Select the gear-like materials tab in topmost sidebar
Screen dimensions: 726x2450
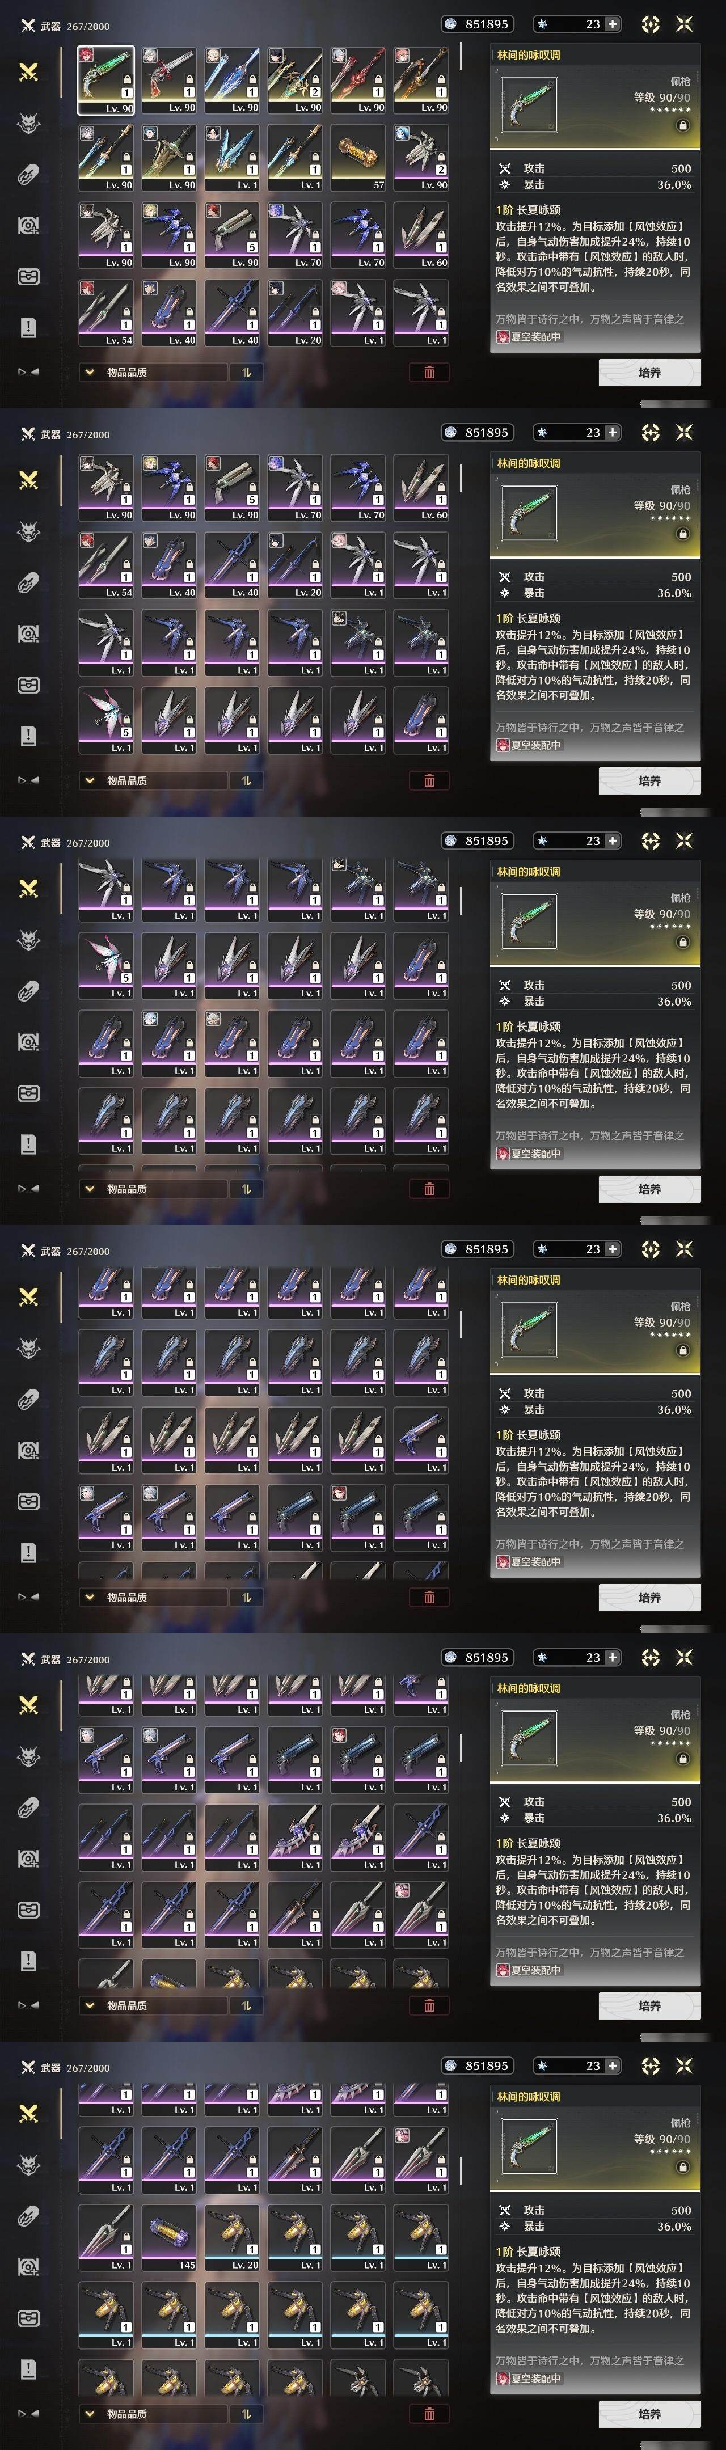tap(28, 225)
